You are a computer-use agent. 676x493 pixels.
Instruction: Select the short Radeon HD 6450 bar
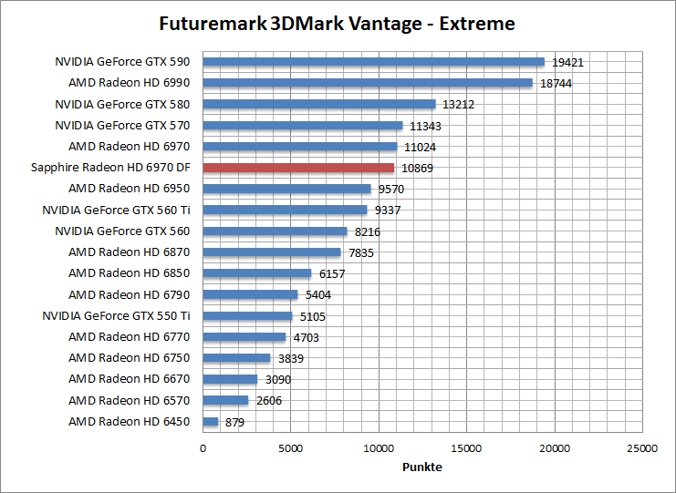211,422
